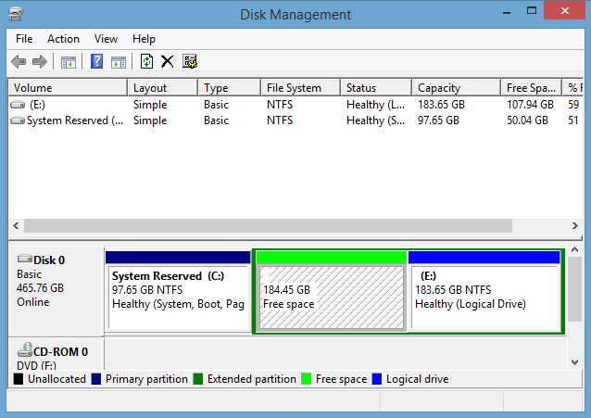Sort by the Free Space column header
591x418 pixels.
coord(532,88)
